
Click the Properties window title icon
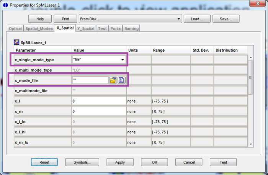[x=4, y=5]
